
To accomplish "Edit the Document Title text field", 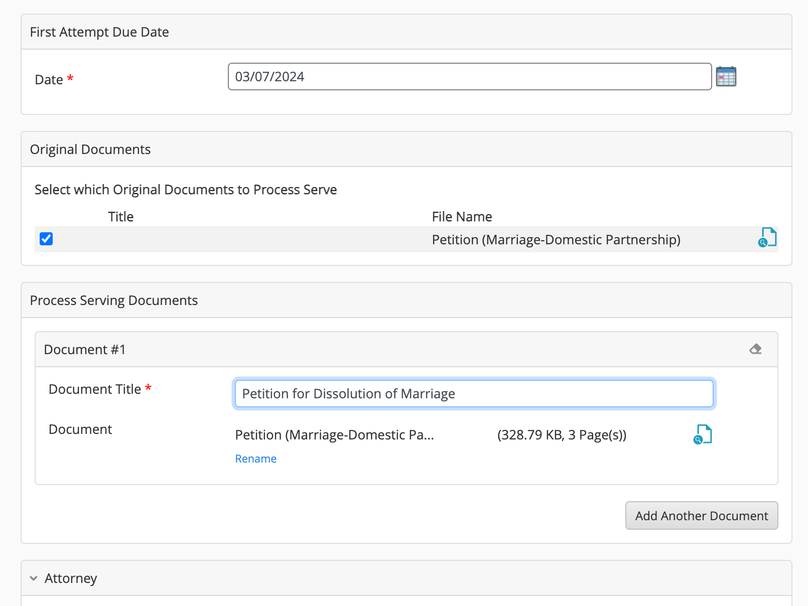I will [x=473, y=393].
